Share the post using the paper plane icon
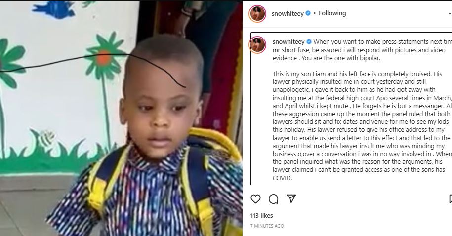Screen dimensions: 452x236 291,198
